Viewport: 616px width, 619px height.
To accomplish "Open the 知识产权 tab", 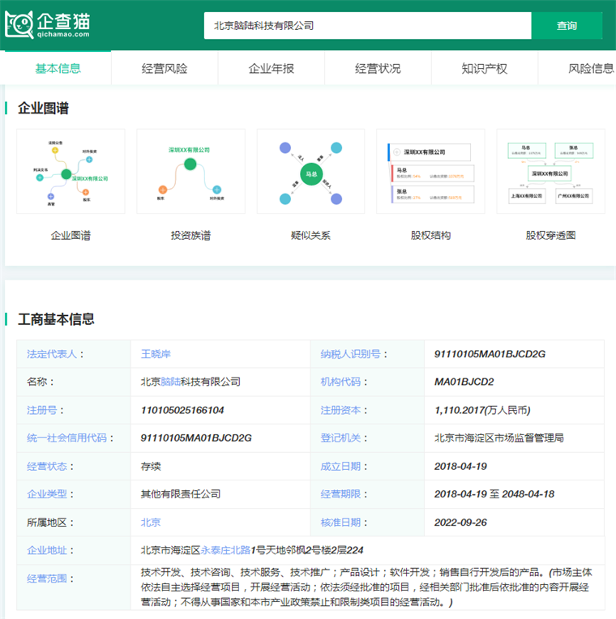I will coord(484,68).
